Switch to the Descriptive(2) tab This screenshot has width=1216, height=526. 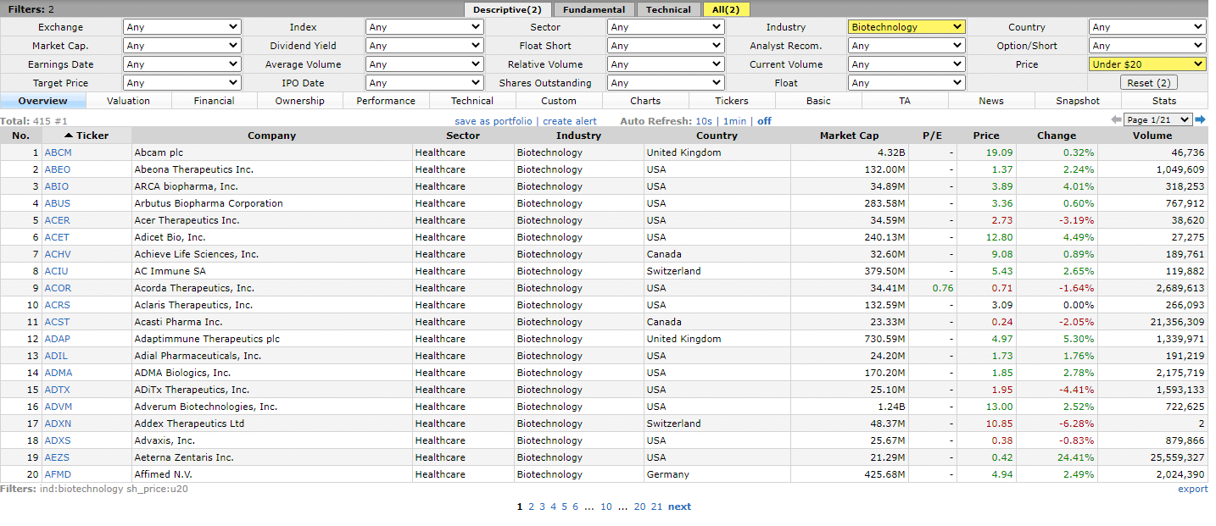[507, 9]
